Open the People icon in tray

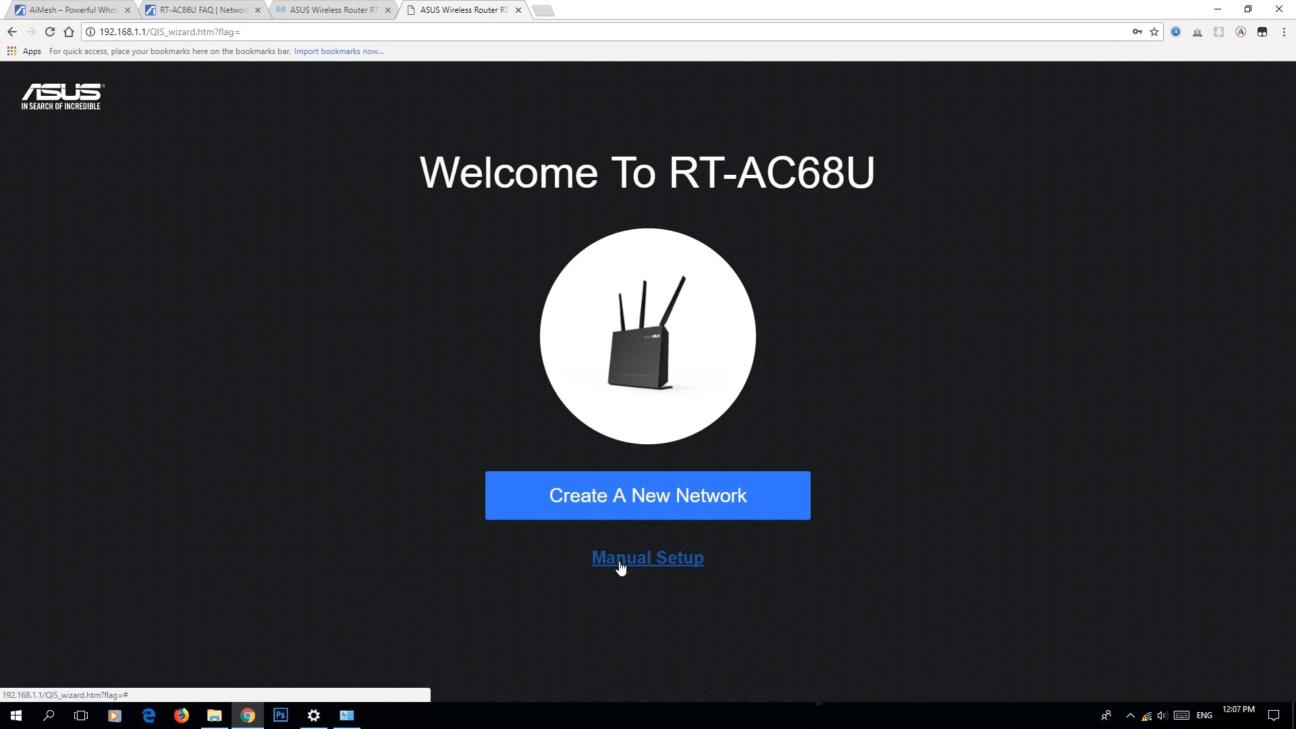click(1106, 715)
